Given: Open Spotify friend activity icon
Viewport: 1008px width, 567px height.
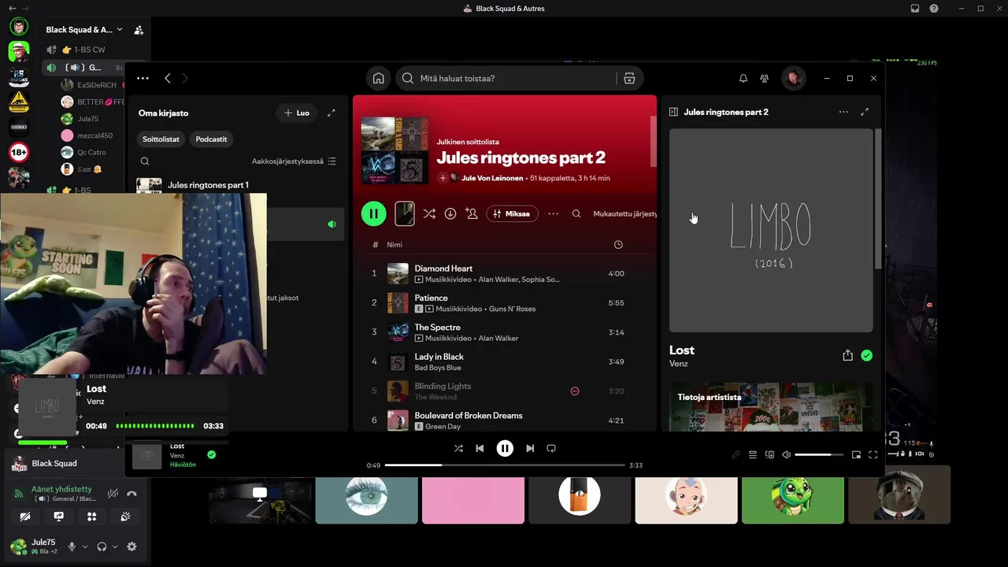Looking at the screenshot, I should click(764, 78).
